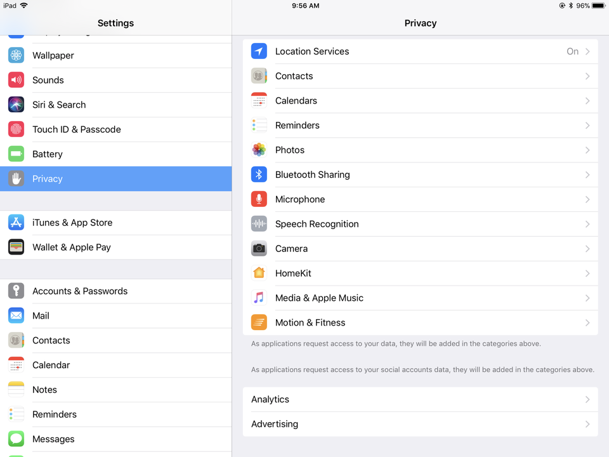Tap the Mail envelope icon
The image size is (609, 457).
[x=16, y=315]
